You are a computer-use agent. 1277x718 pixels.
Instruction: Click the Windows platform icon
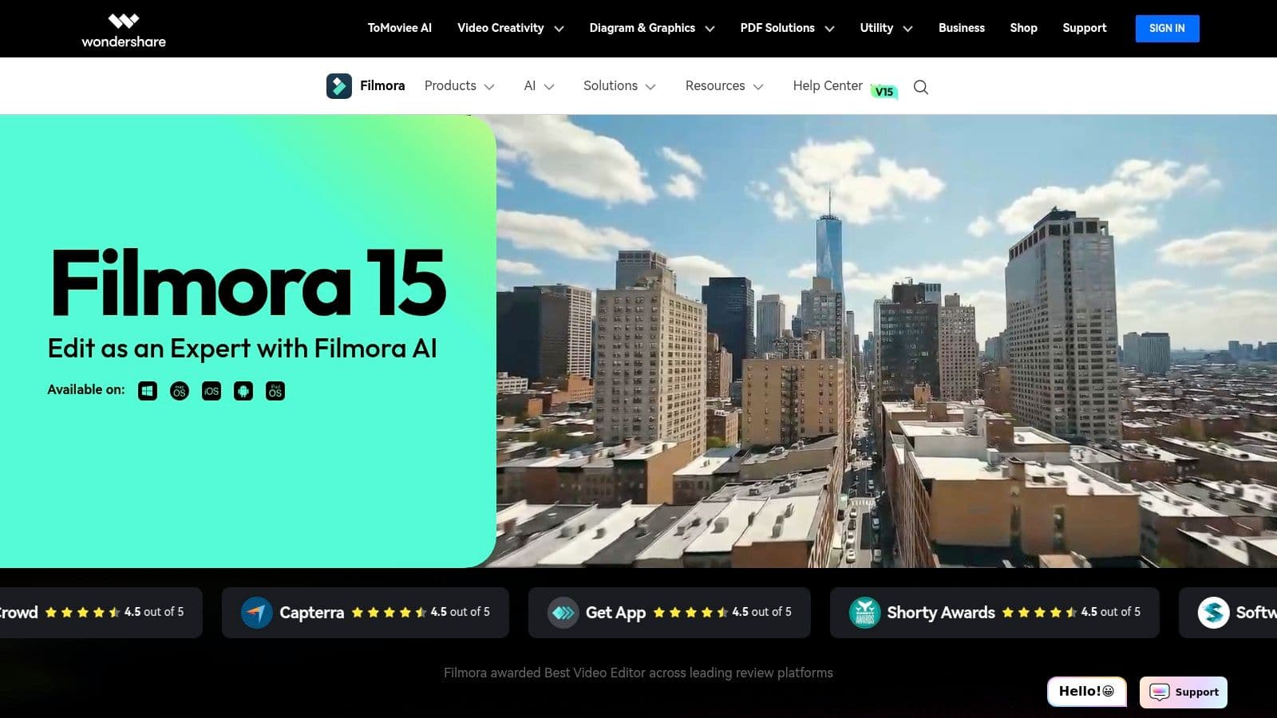tap(147, 391)
